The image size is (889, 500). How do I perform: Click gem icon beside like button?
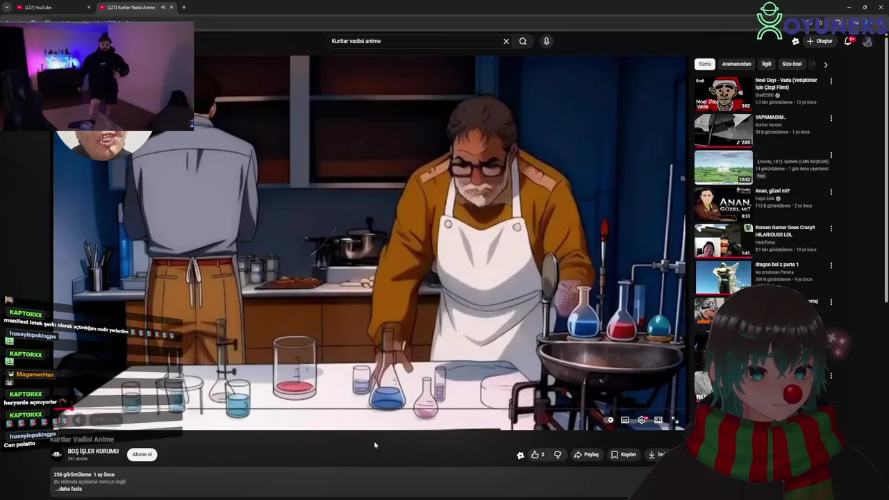click(x=520, y=455)
